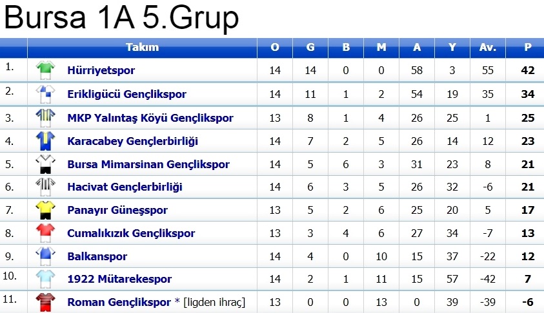Screen dimensions: 544x313
Task: Click Erikligücü Gençlikspor's blue-white jersey icon
Action: (45, 94)
